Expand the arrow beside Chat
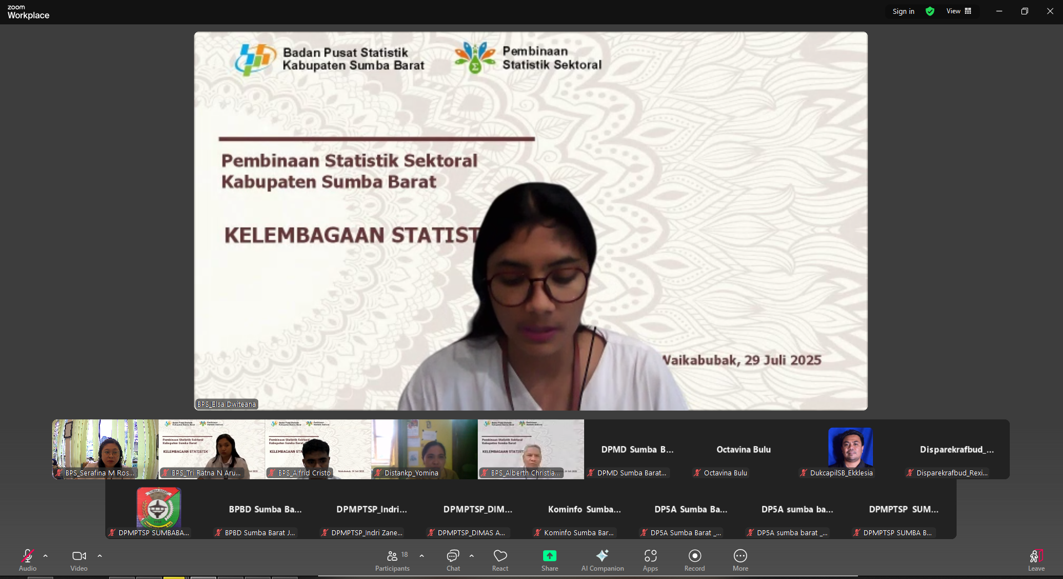1063x579 pixels. coord(472,556)
